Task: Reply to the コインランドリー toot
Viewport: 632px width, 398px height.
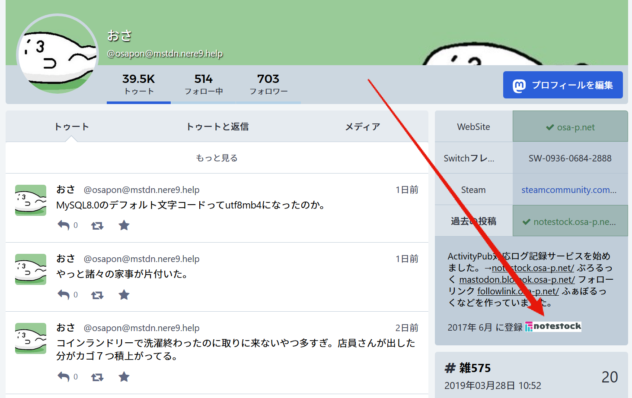Action: (64, 376)
